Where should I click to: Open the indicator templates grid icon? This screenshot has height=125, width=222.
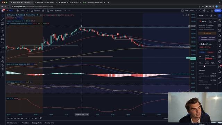43,11
